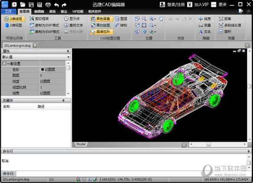Close the 3DLamborgini.dwg document tab
253x183 pixels.
click(35, 46)
